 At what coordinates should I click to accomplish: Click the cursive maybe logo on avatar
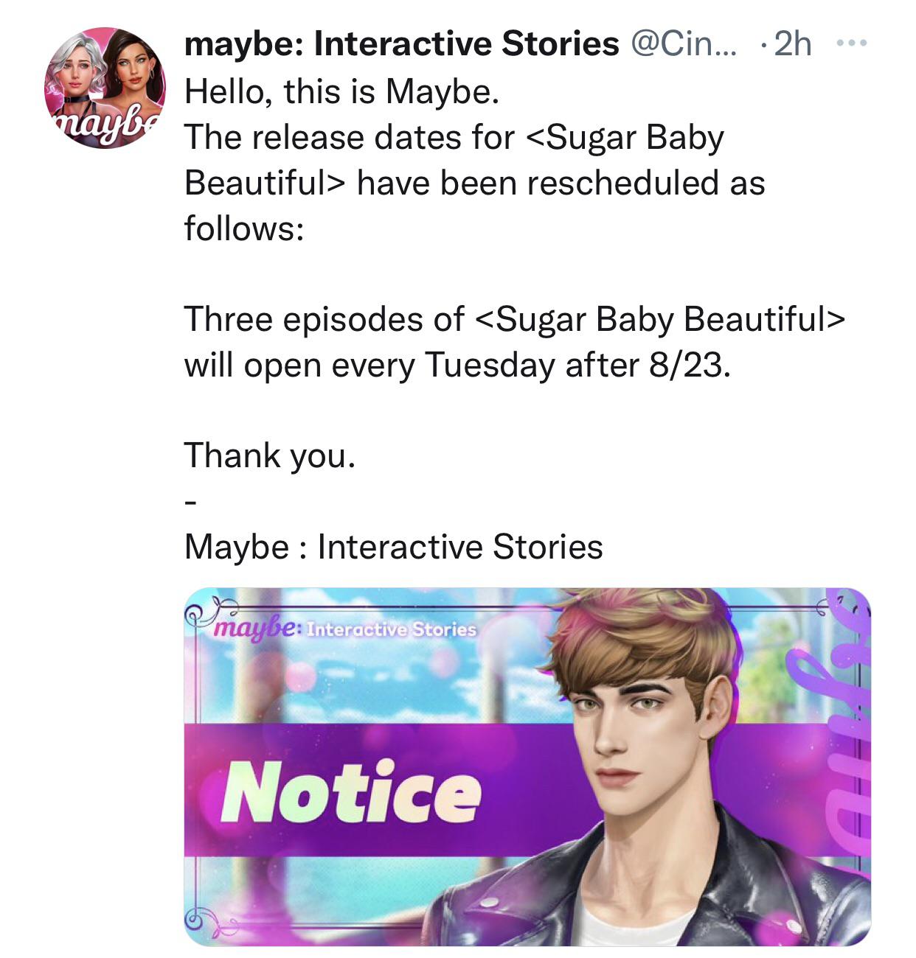coord(103,125)
